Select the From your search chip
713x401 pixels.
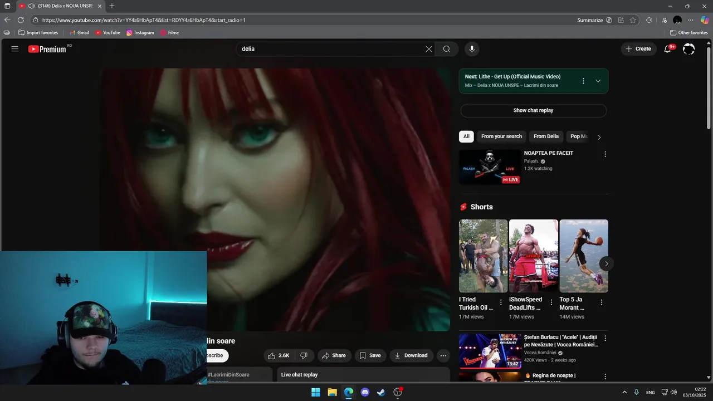(x=501, y=136)
